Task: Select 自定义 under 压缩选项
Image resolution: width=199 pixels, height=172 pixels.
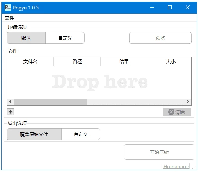Action: pyautogui.click(x=65, y=38)
